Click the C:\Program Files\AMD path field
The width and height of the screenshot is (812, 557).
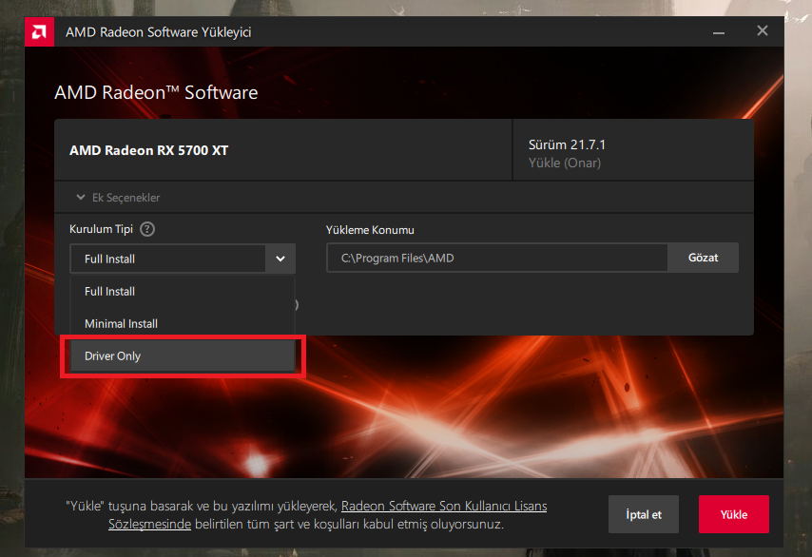point(496,258)
